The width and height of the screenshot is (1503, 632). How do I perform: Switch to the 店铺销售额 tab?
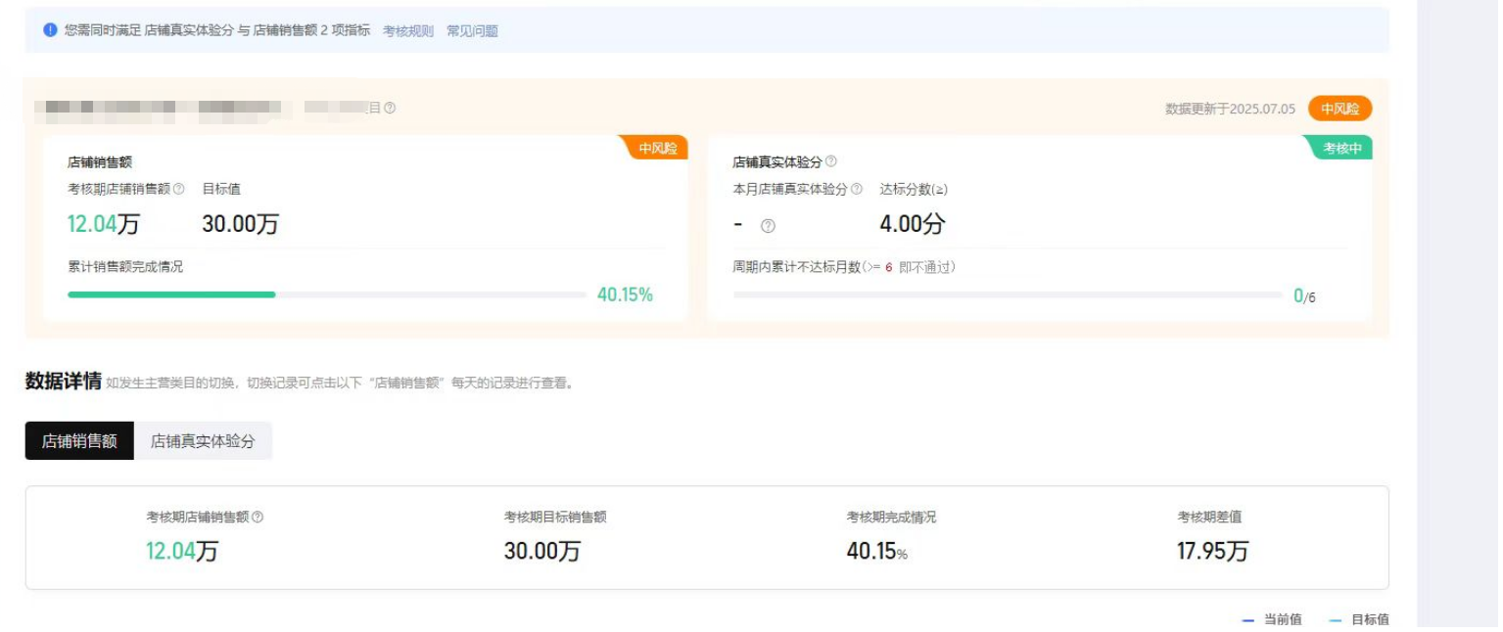point(79,441)
